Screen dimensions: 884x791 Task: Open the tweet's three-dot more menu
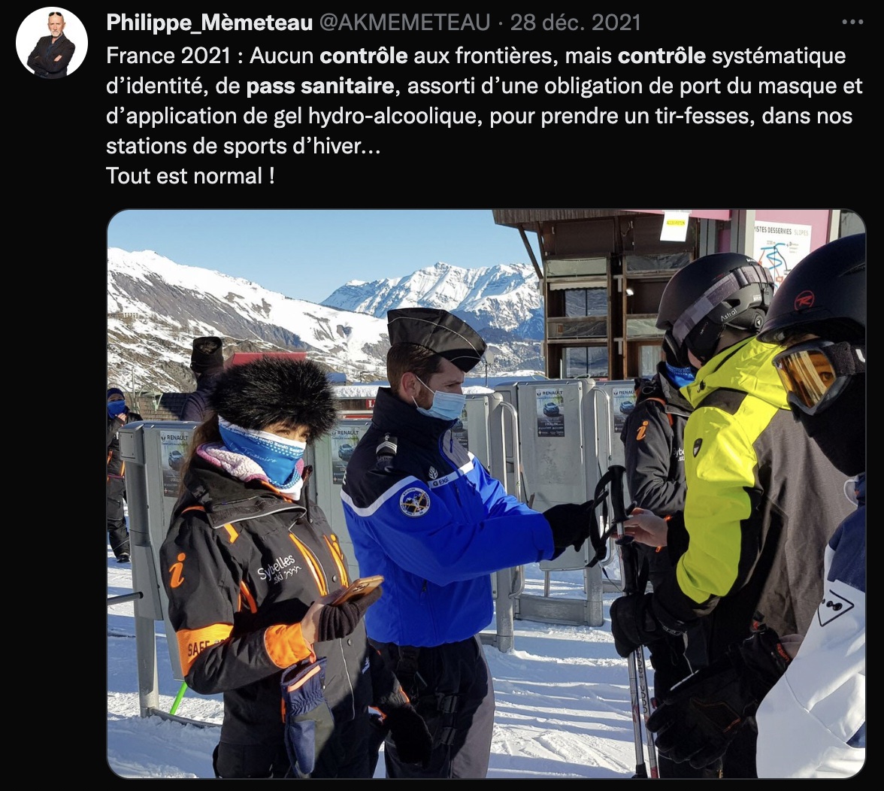[x=852, y=22]
